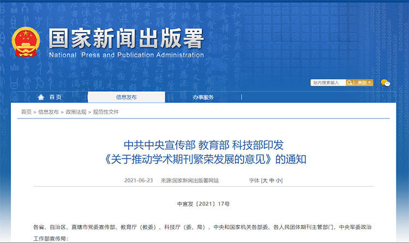Click the search magnifier icon
The width and height of the screenshot is (409, 243).
click(350, 82)
